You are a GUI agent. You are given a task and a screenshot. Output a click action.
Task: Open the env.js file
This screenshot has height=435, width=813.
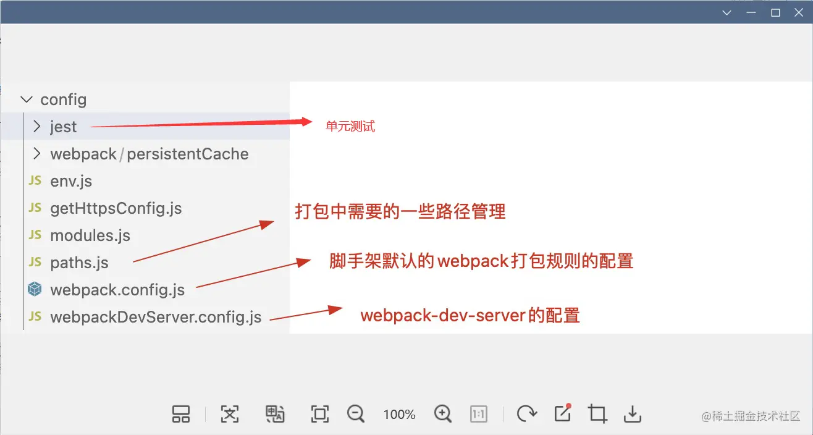point(71,181)
